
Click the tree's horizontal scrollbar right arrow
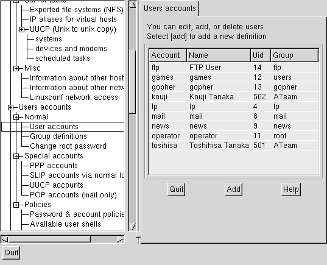(121, 239)
